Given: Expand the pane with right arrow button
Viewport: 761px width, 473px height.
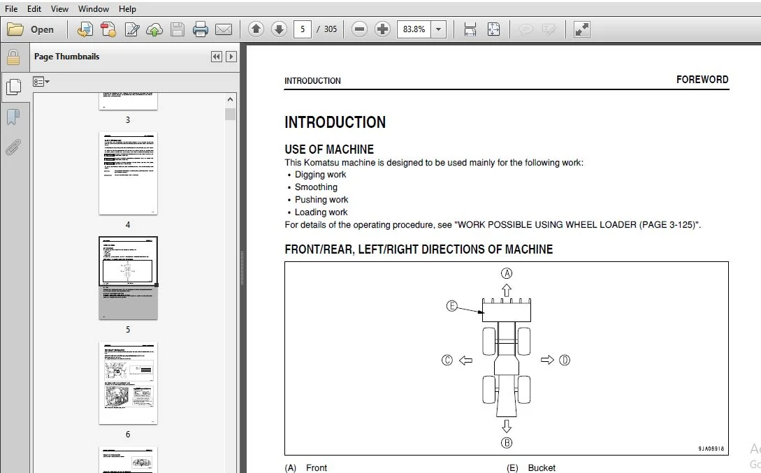Looking at the screenshot, I should [231, 57].
